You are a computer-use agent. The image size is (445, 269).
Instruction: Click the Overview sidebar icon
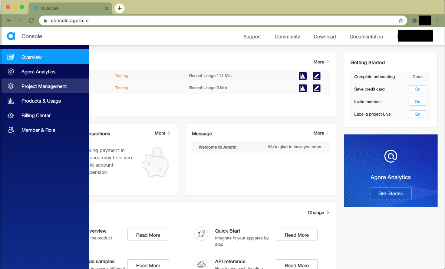point(11,57)
